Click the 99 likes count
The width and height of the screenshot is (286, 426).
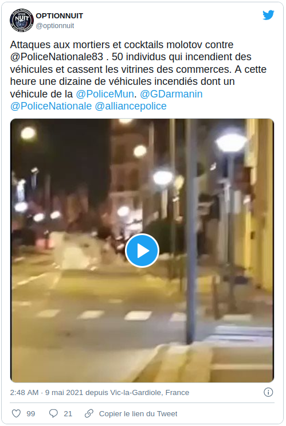[x=31, y=414]
